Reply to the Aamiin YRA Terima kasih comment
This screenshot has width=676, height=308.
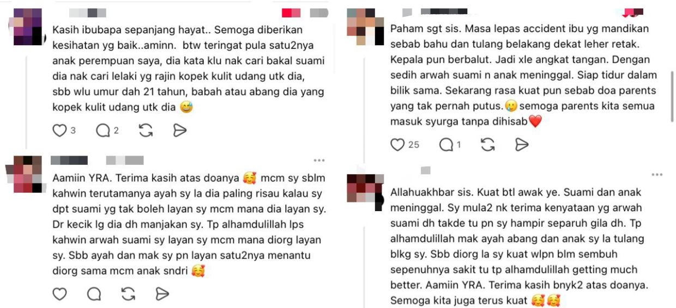(94, 294)
